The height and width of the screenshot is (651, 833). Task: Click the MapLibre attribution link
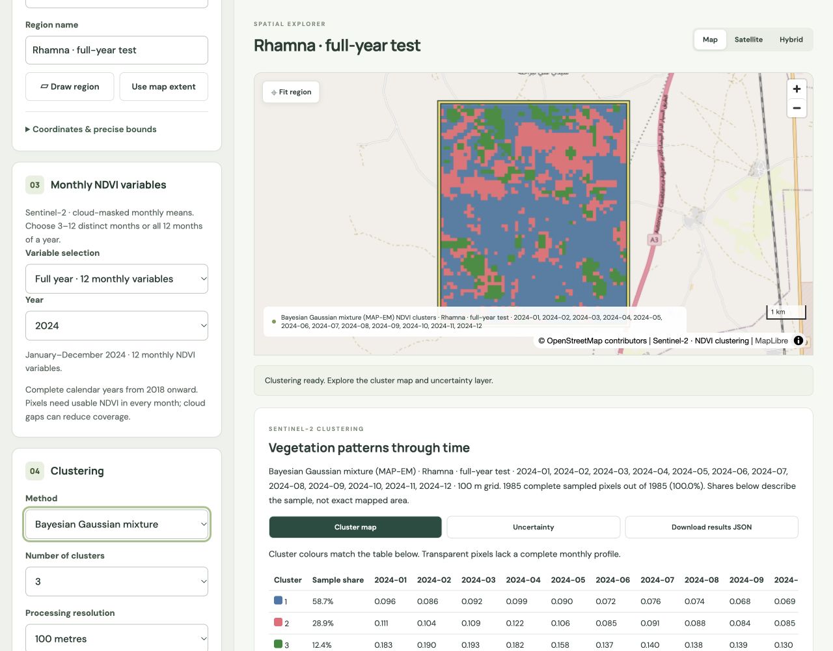771,340
